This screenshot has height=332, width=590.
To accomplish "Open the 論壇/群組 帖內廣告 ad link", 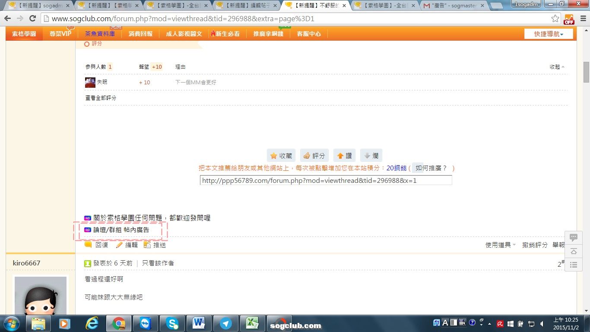I will (x=121, y=230).
